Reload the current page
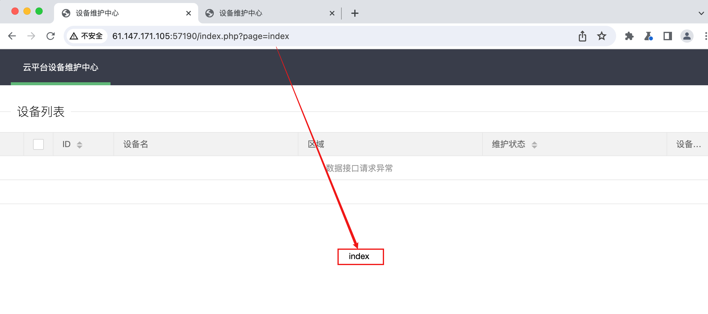Viewport: 708px width, 314px height. pos(50,36)
